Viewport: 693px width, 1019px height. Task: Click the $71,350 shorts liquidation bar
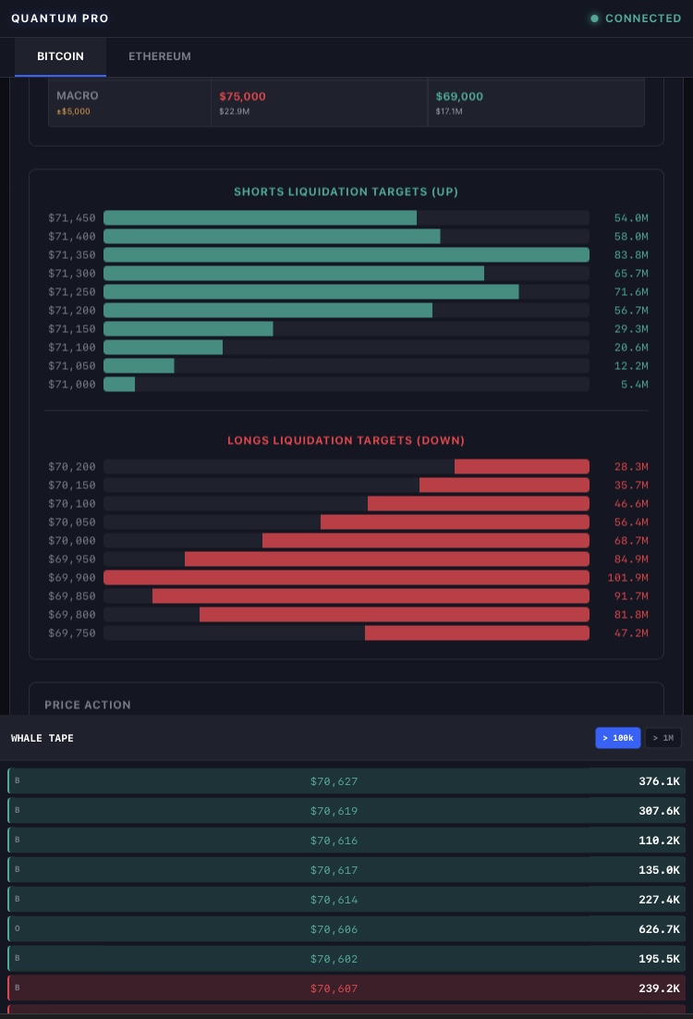click(346, 255)
